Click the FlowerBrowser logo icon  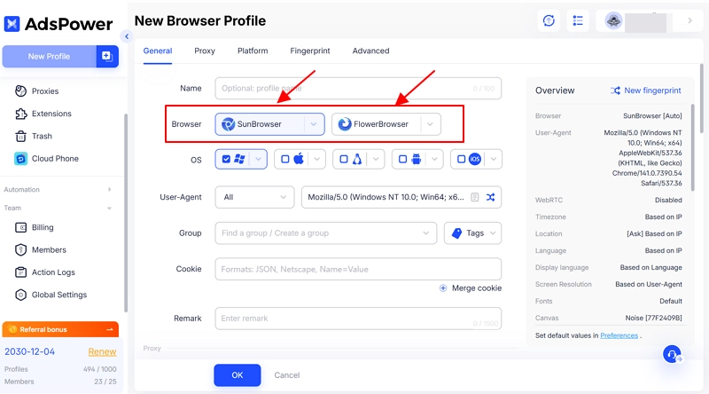345,124
